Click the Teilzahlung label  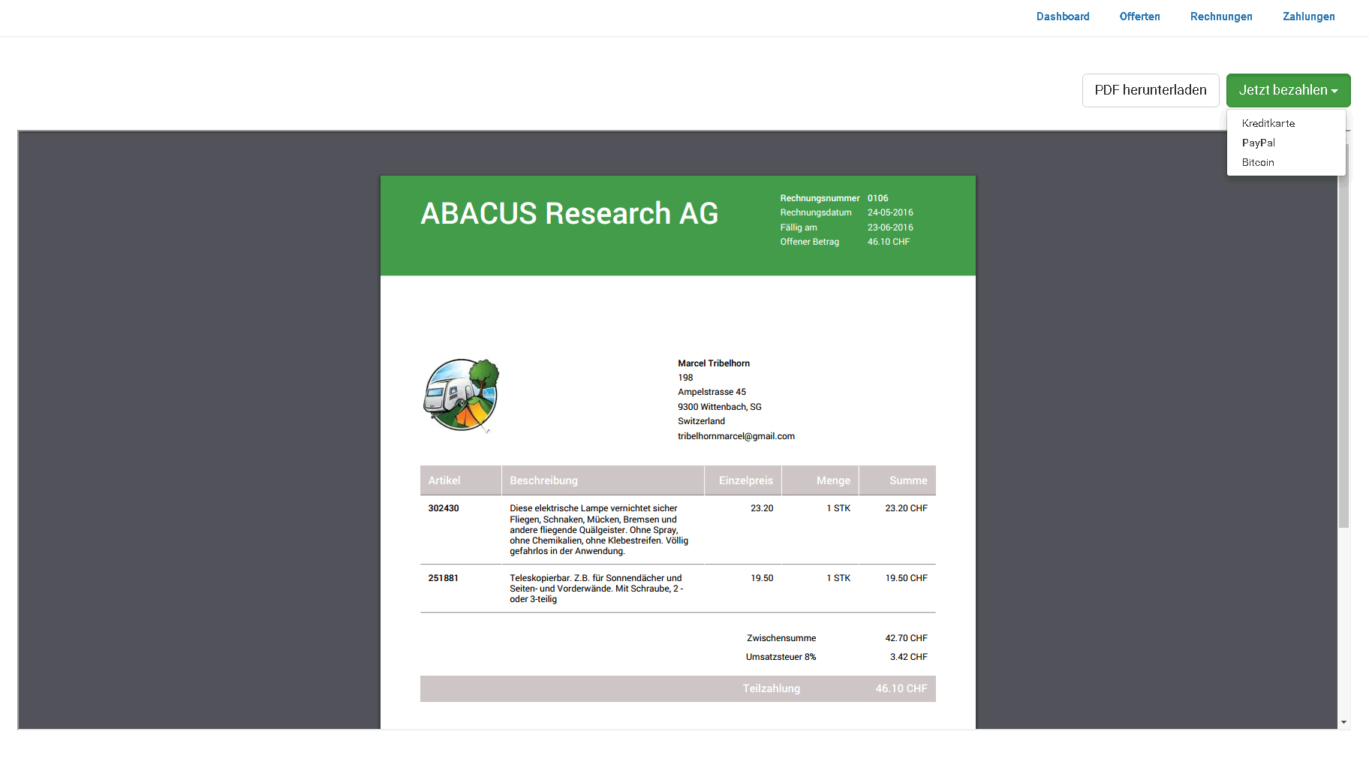coord(772,688)
